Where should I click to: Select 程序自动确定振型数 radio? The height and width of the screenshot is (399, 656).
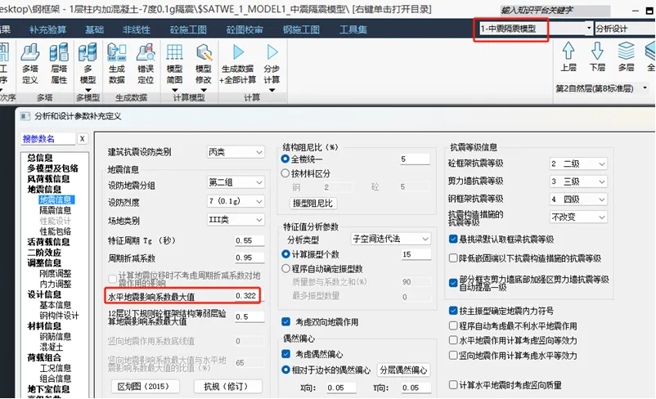[x=285, y=268]
